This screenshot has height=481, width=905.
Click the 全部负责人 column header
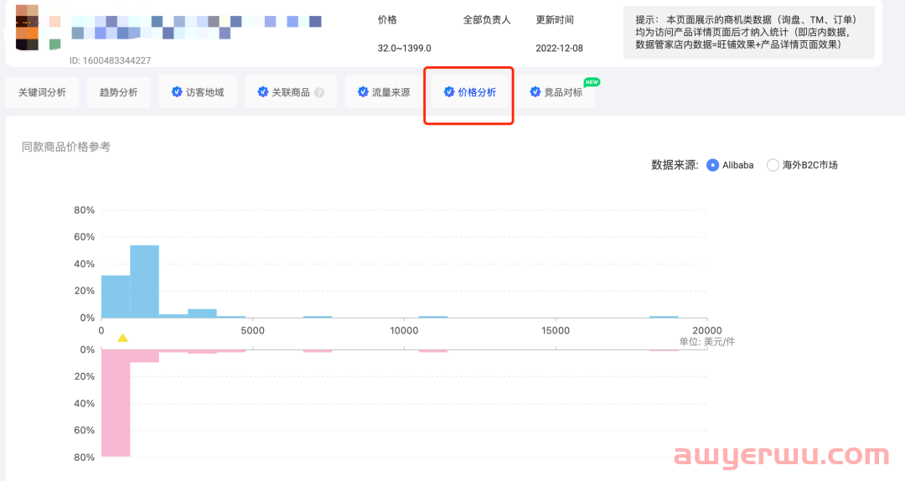(486, 19)
